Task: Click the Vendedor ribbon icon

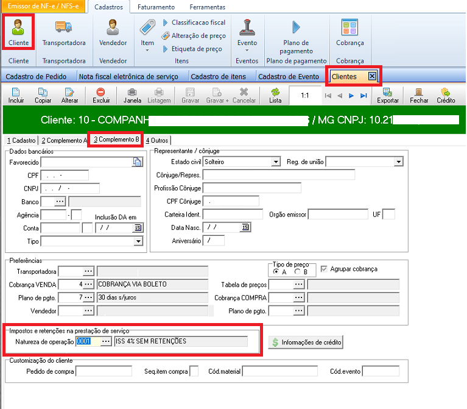Action: pos(113,28)
